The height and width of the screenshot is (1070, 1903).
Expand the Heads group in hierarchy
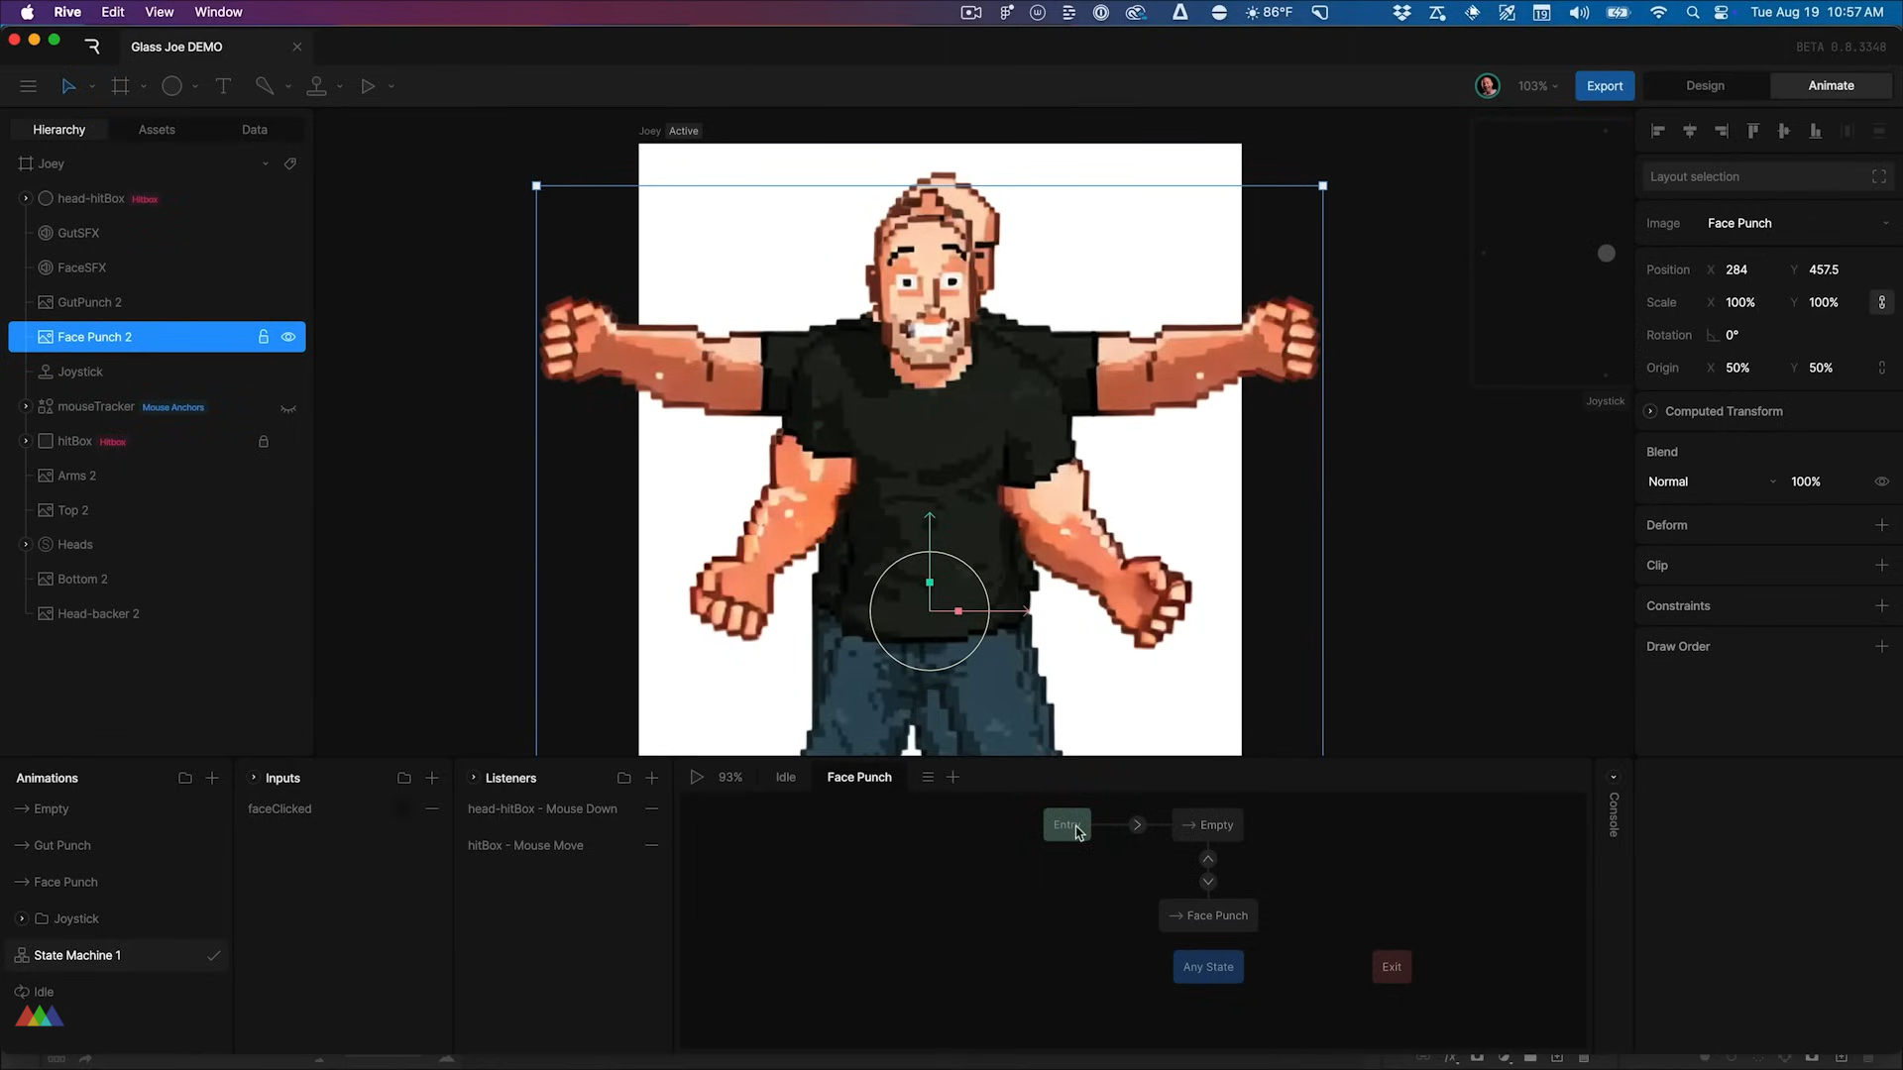coord(26,545)
